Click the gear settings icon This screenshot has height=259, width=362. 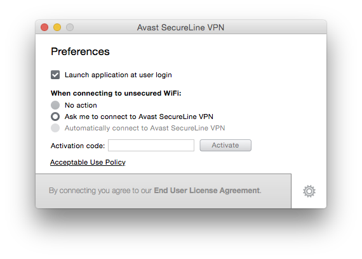[x=309, y=191]
